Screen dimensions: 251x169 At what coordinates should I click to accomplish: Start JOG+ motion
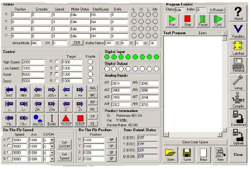[52, 92]
